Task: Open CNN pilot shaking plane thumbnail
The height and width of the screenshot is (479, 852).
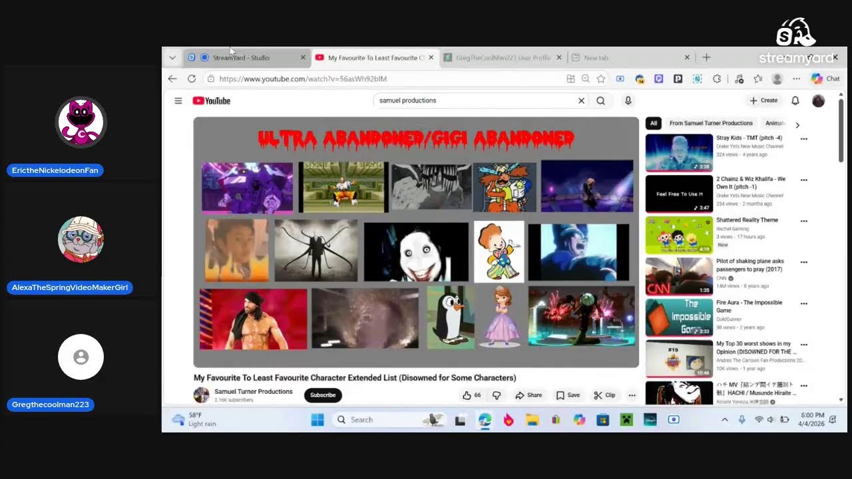Action: 679,276
